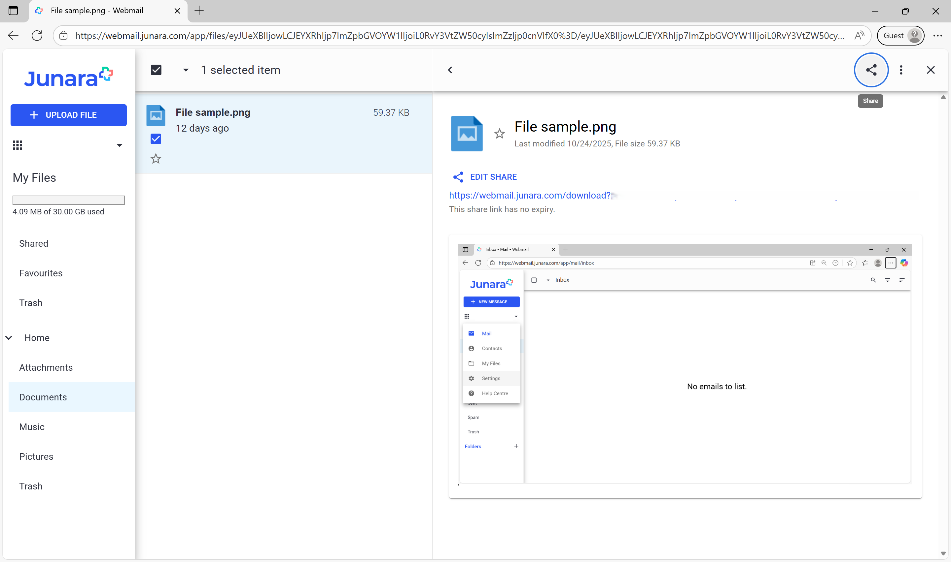Image resolution: width=951 pixels, height=562 pixels.
Task: Click the storage usage progress bar
Action: pyautogui.click(x=69, y=200)
